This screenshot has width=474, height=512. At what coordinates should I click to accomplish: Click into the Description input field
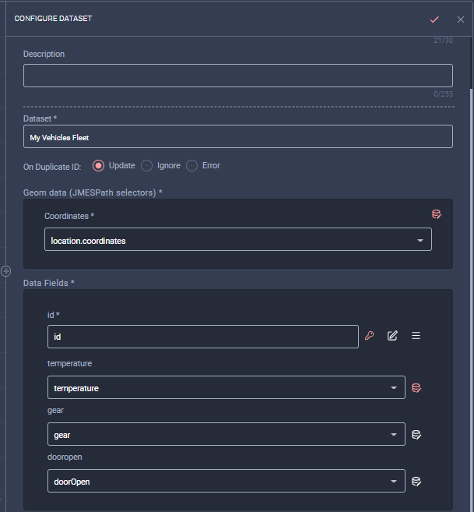coord(238,76)
